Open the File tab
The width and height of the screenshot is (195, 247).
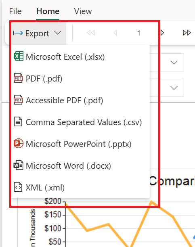[15, 11]
